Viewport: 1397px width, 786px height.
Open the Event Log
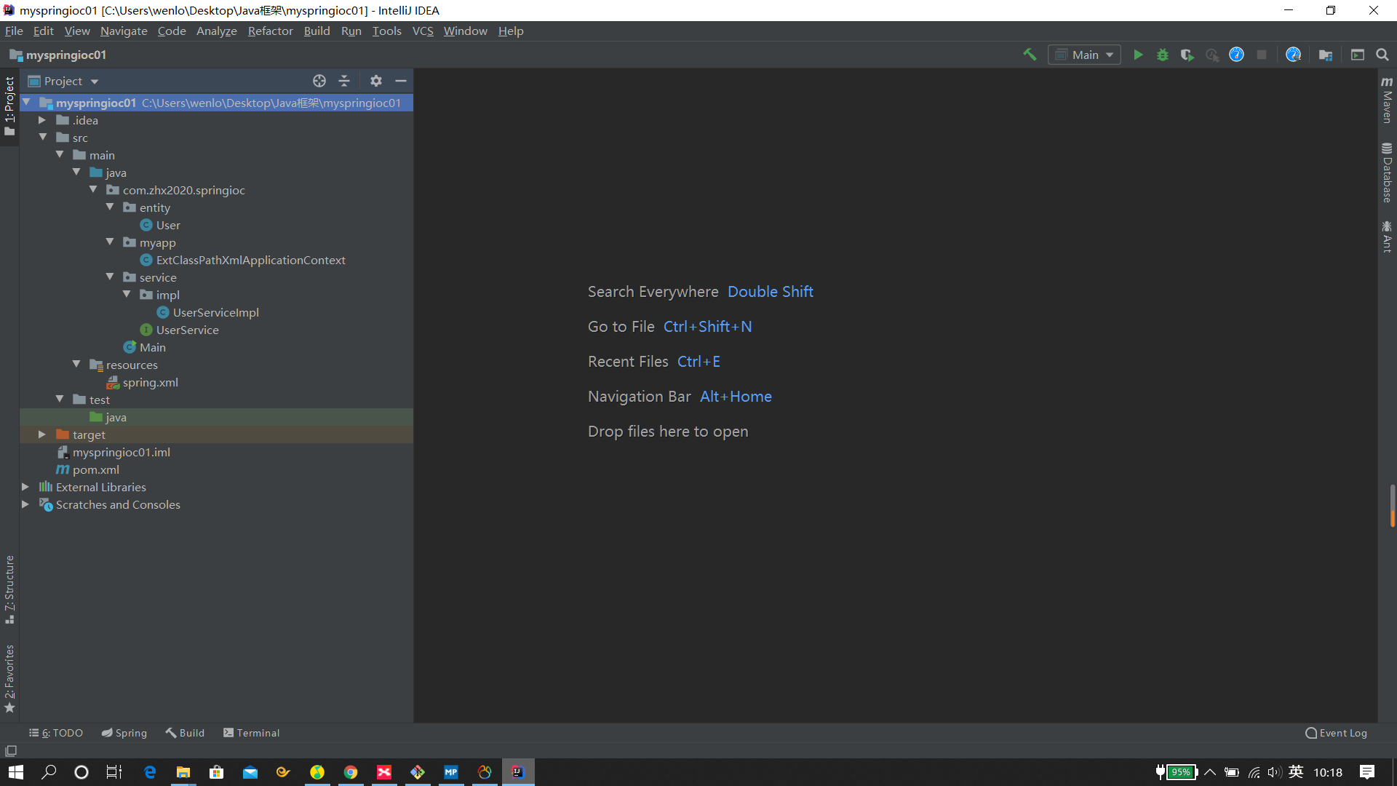click(1336, 733)
